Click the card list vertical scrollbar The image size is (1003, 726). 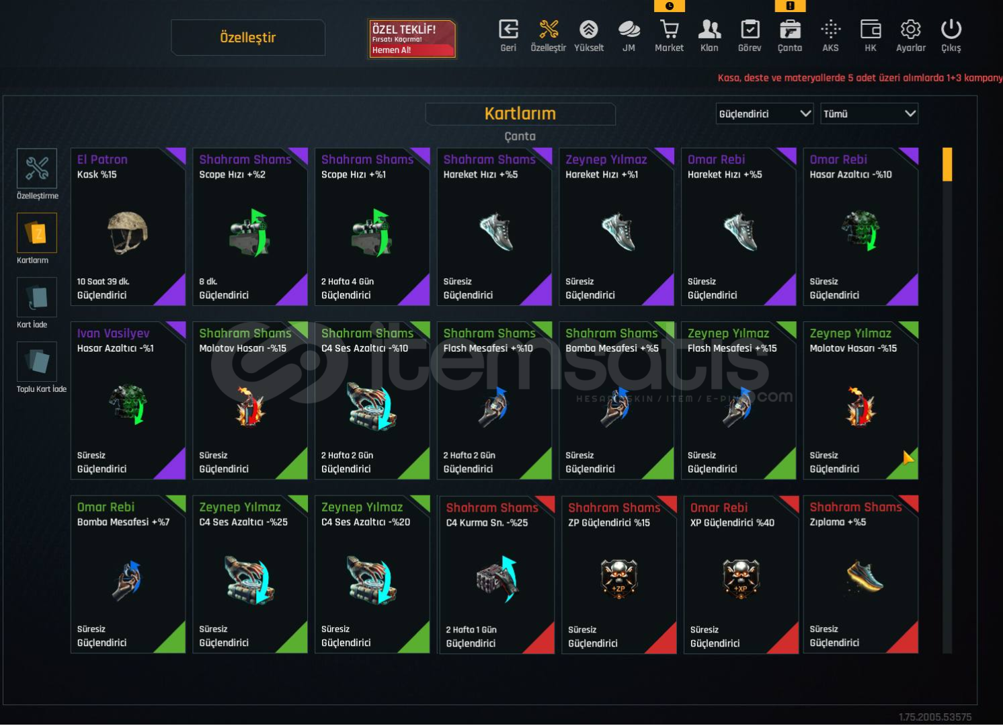[x=947, y=400]
